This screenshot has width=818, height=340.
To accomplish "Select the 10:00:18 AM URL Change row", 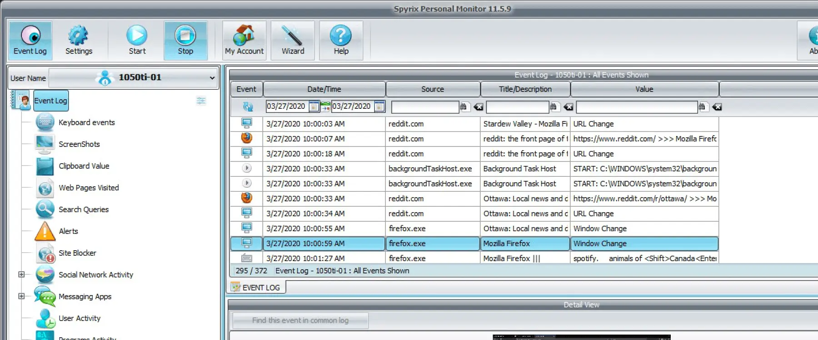I will pyautogui.click(x=474, y=154).
